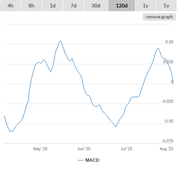Click the 0.05 y-axis label
This screenshot has height=170, width=177.
(x=169, y=42)
